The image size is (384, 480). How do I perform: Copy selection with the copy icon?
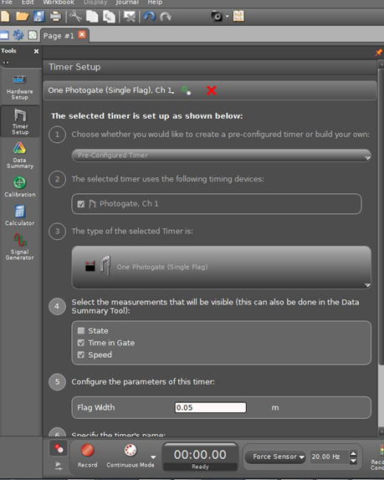pos(92,16)
